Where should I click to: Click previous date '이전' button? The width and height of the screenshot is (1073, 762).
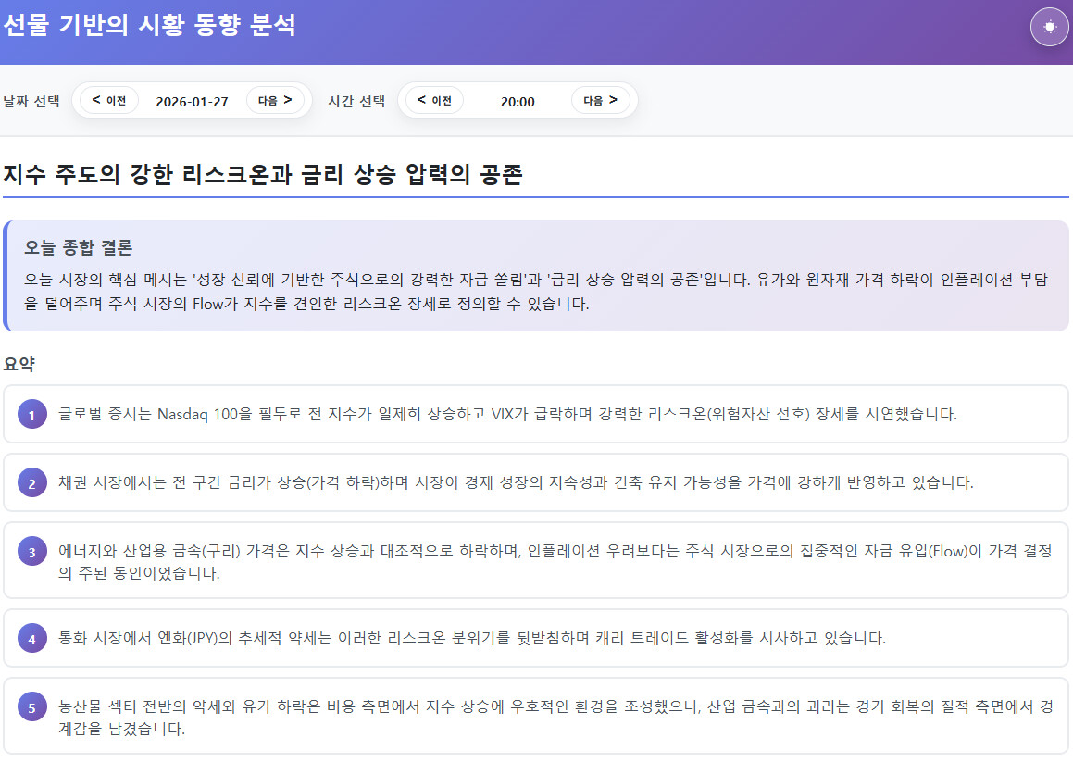[x=109, y=101]
